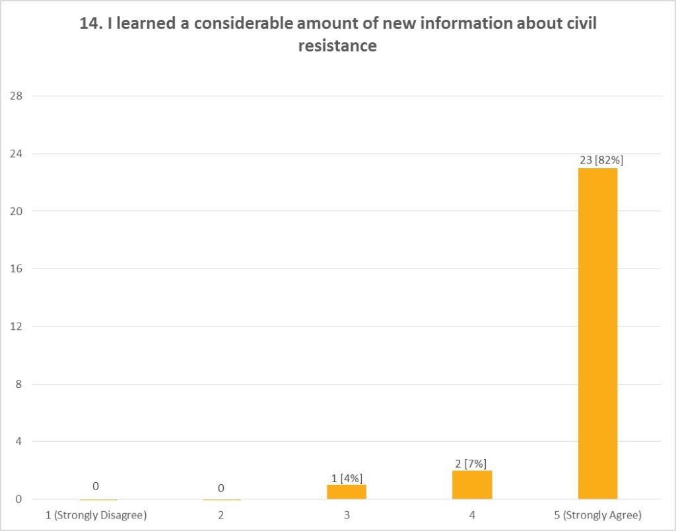The height and width of the screenshot is (531, 676).
Task: Select the horizontal axis label 2
Action: click(x=220, y=515)
